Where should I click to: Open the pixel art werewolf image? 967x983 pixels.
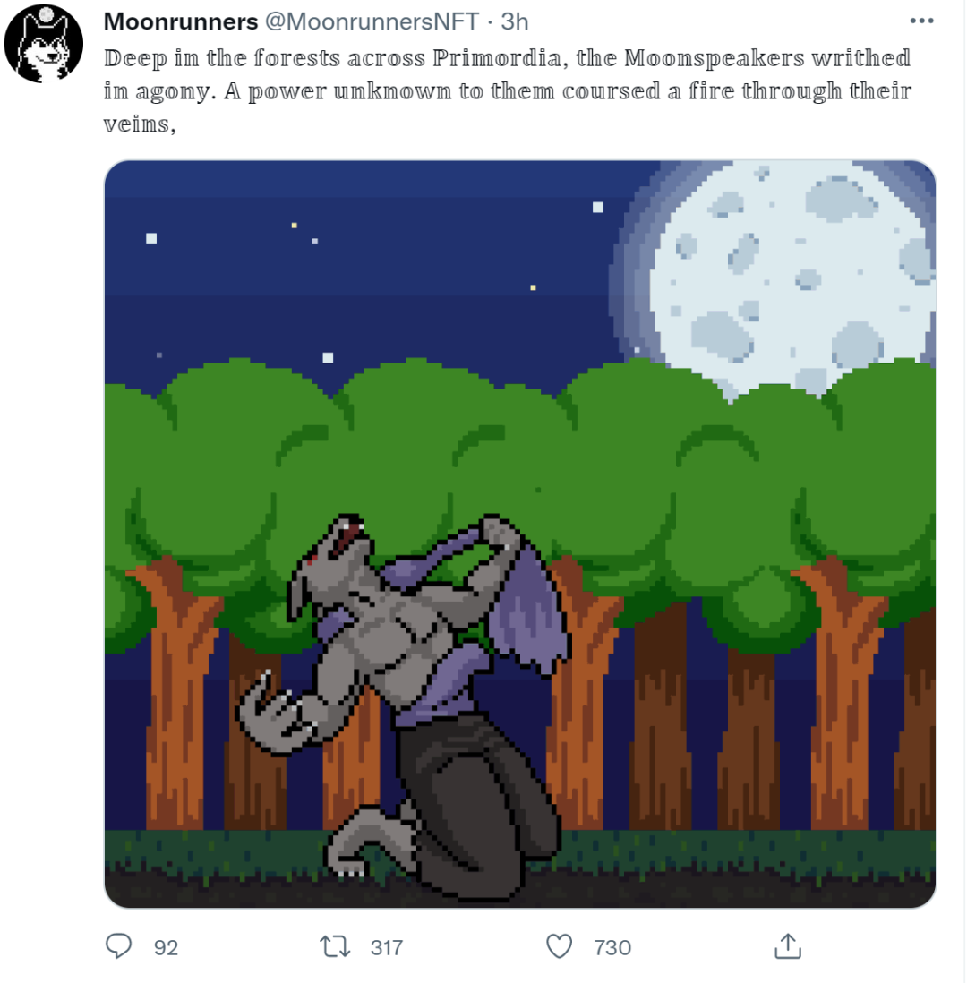pyautogui.click(x=520, y=534)
